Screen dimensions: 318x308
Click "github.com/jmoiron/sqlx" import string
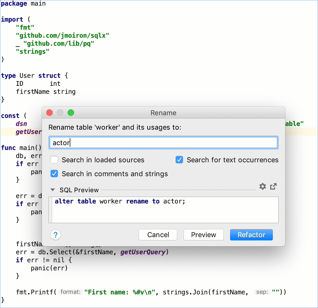click(x=63, y=36)
